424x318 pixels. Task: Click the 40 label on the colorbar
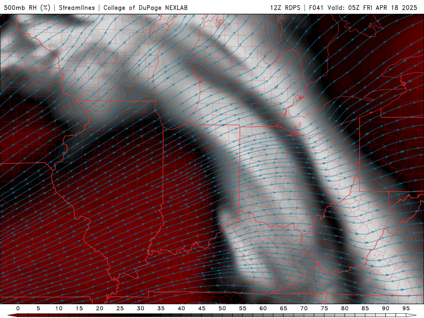[x=181, y=308]
